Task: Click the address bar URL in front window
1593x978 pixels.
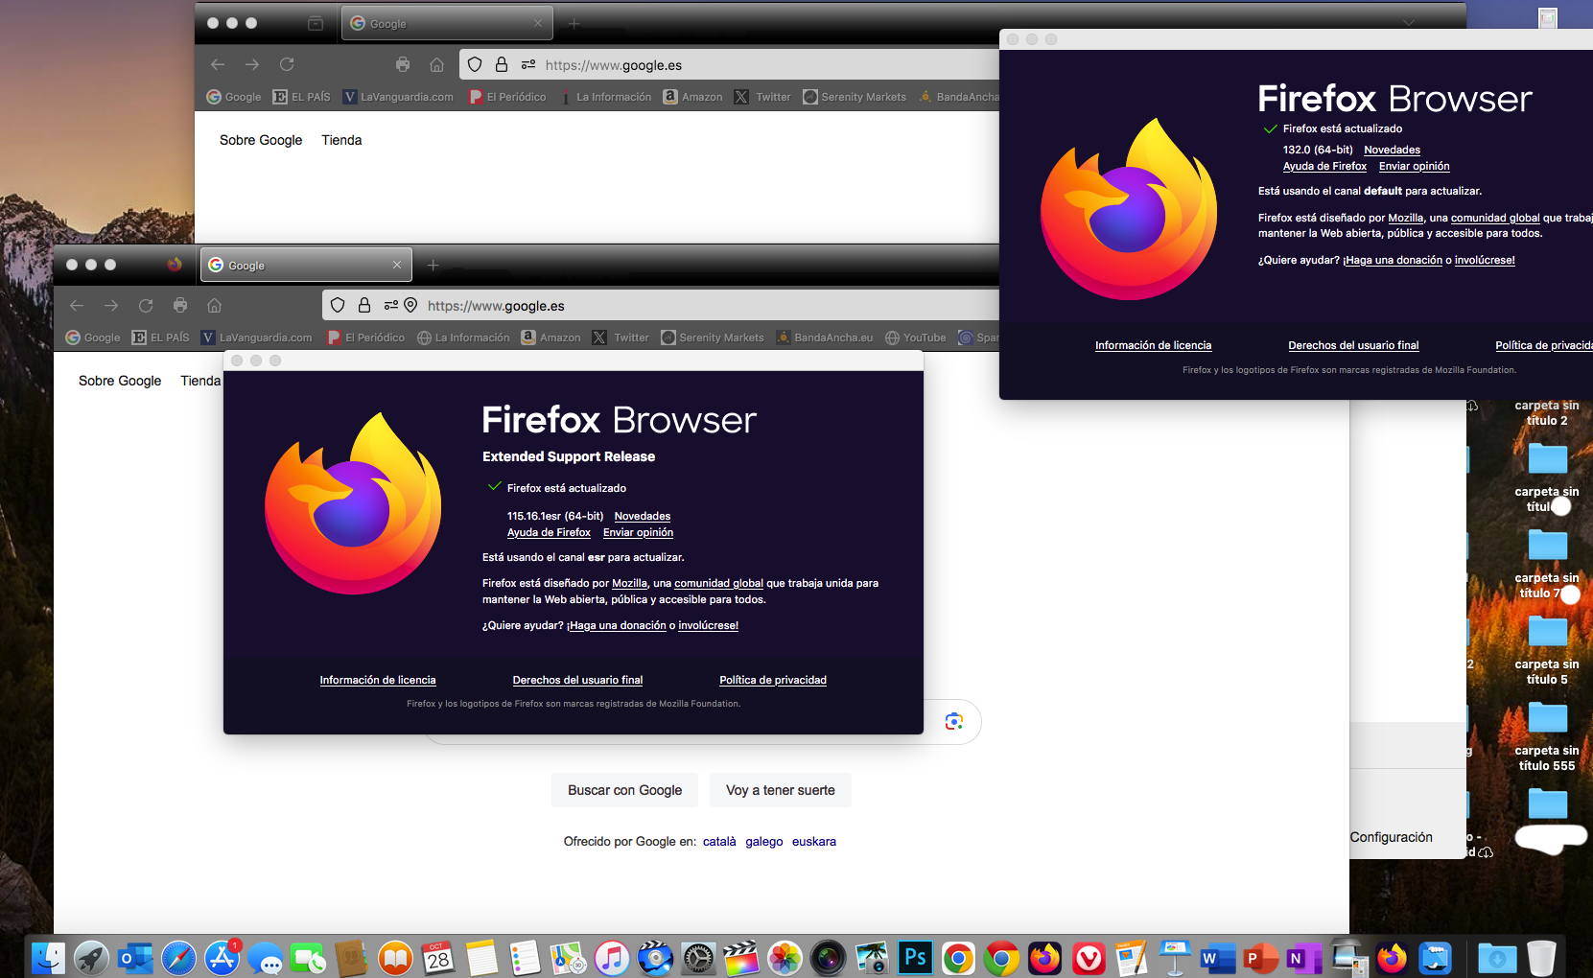Action: coord(496,306)
